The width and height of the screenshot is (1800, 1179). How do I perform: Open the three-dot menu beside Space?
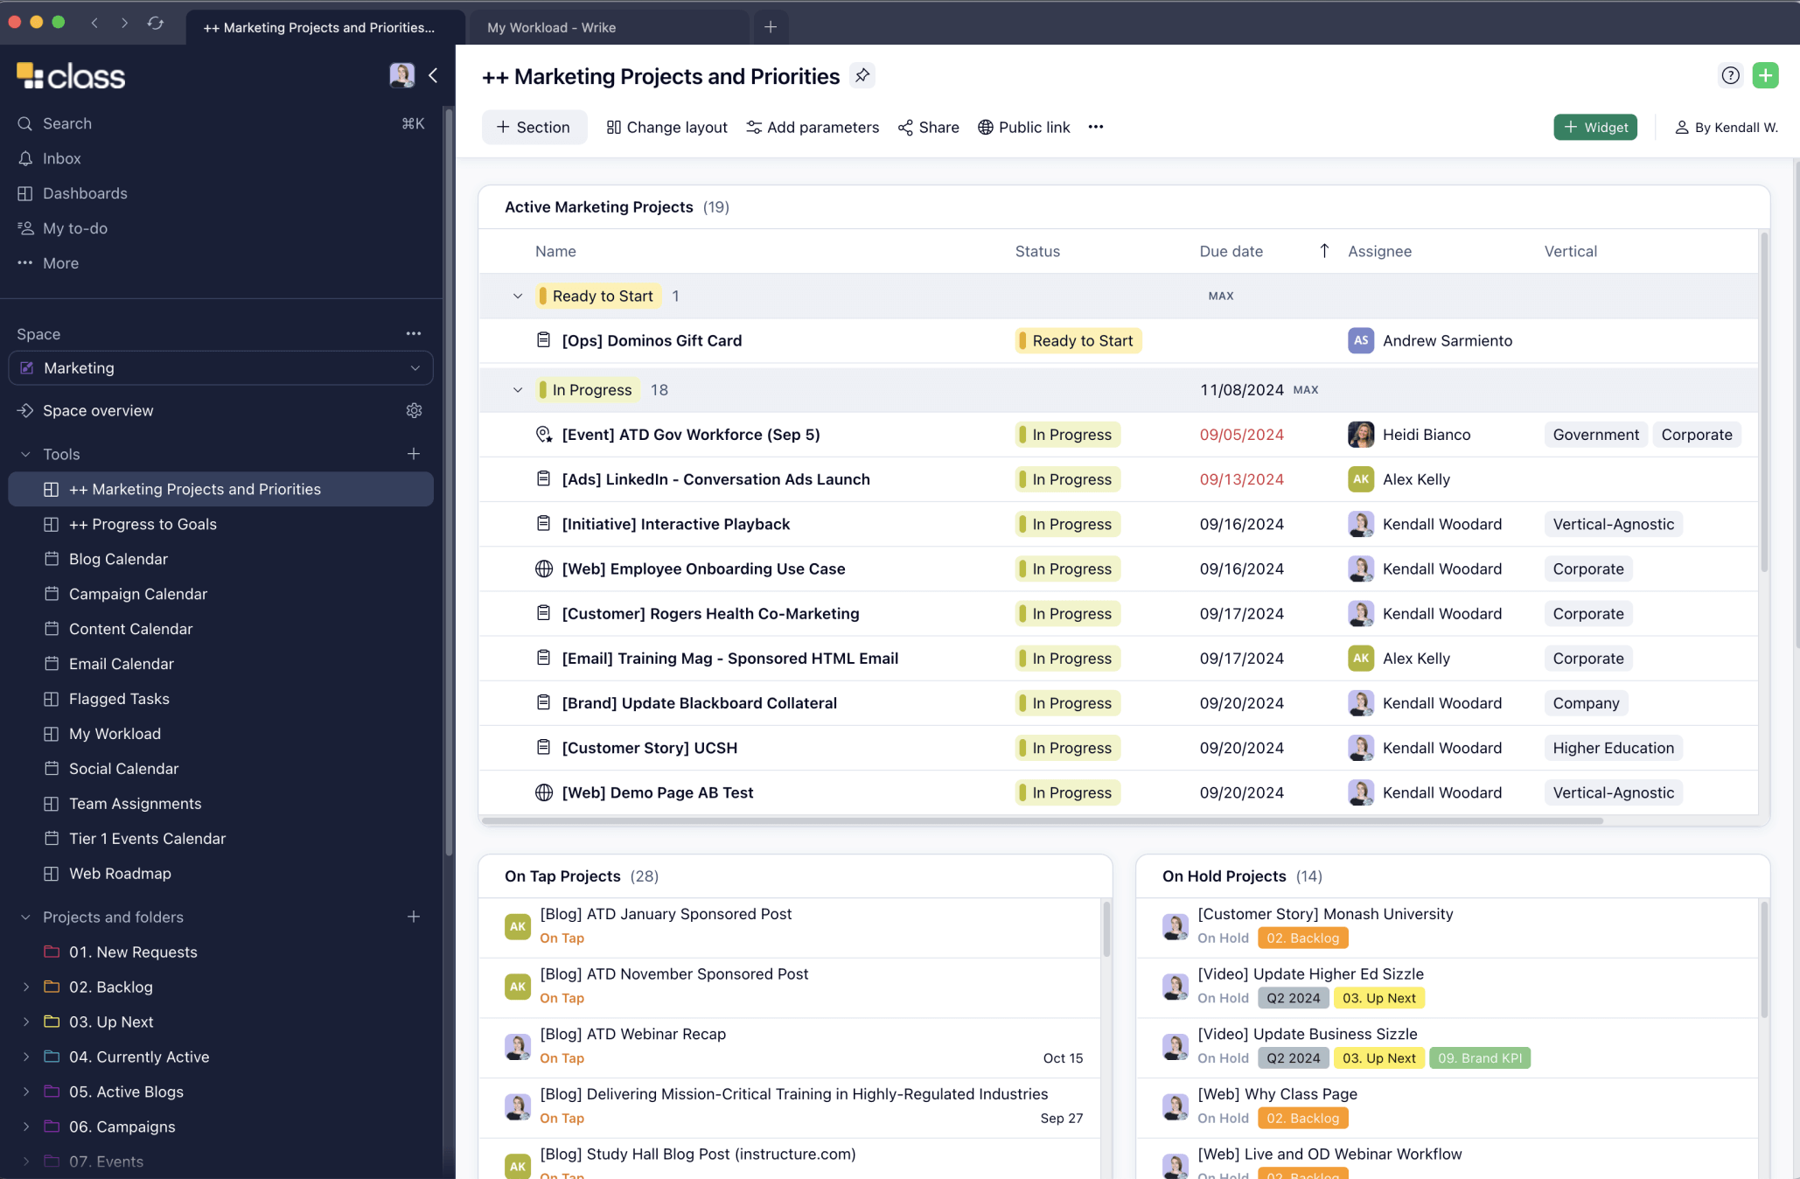pos(414,334)
